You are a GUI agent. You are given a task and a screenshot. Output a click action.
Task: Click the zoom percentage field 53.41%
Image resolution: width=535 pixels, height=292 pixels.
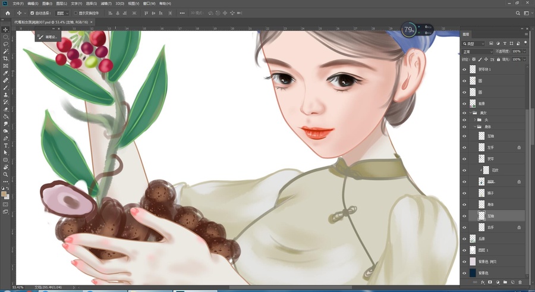click(x=18, y=287)
